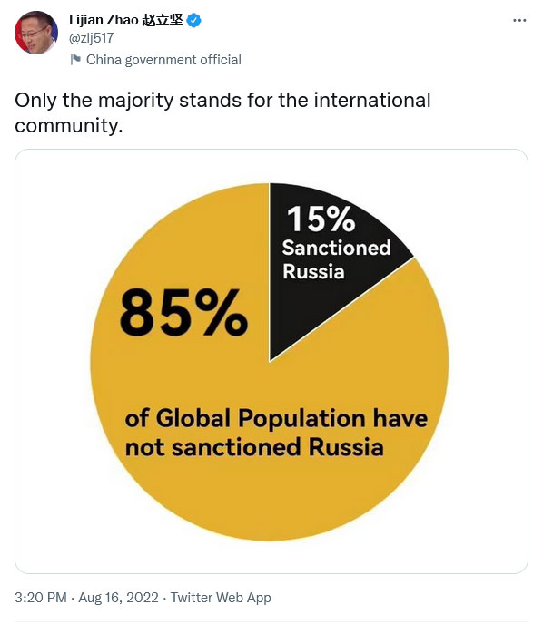The width and height of the screenshot is (543, 624).
Task: Click the tweet text about the majority
Action: (x=222, y=112)
